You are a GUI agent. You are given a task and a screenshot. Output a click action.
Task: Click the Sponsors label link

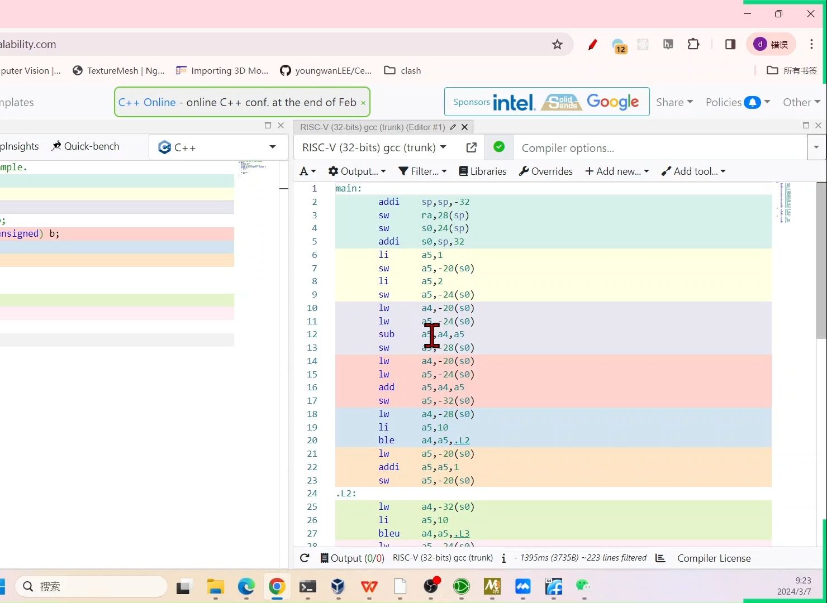(471, 102)
